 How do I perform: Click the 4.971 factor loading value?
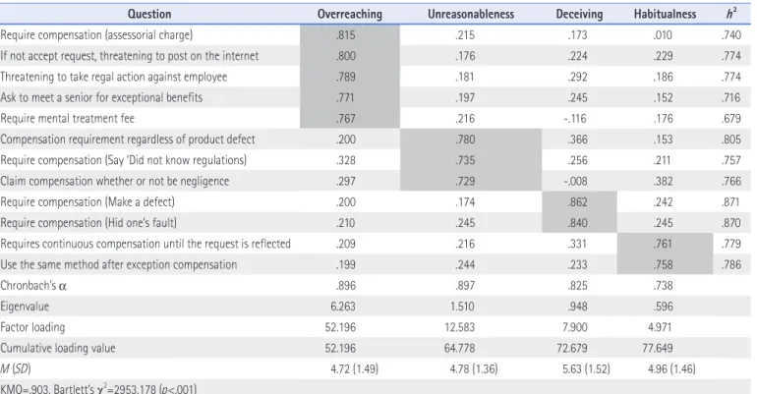pyautogui.click(x=660, y=327)
